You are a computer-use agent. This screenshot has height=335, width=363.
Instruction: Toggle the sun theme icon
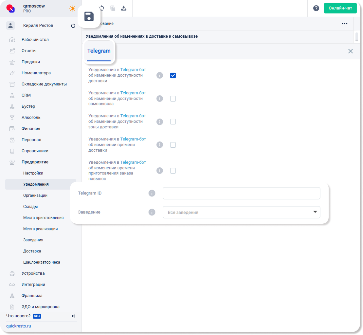(x=72, y=9)
